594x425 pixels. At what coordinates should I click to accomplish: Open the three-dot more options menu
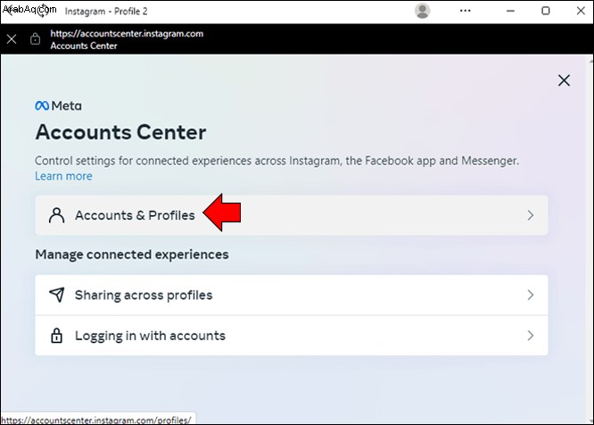click(x=466, y=11)
